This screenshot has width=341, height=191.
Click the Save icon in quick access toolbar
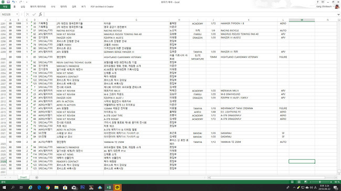pos(8,2)
